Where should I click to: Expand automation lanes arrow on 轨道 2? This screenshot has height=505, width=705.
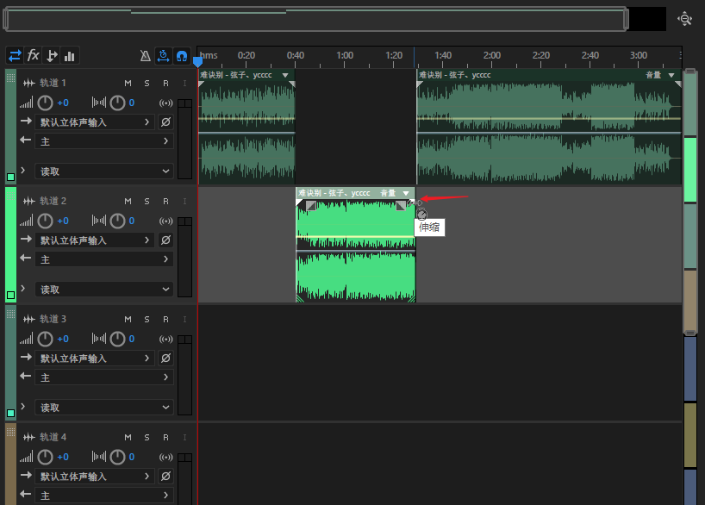tap(24, 289)
